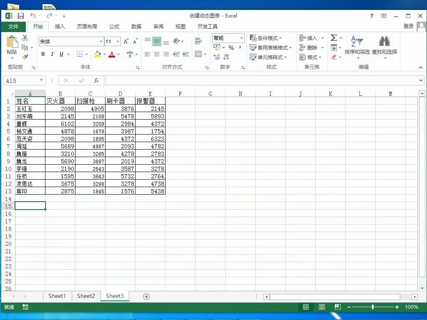The width and height of the screenshot is (427, 320).
Task: Increase font size with larger A icon
Action: tap(126, 42)
